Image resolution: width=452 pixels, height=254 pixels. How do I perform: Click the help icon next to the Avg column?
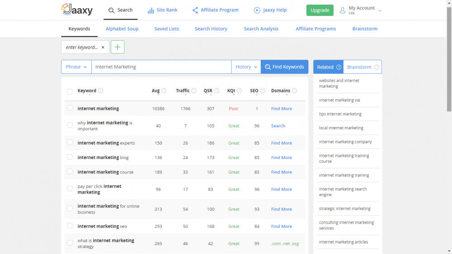[164, 90]
